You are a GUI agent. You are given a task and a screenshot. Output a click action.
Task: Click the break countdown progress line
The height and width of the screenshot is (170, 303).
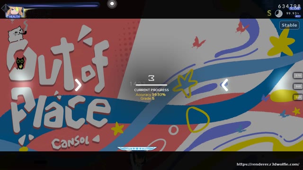click(x=151, y=85)
